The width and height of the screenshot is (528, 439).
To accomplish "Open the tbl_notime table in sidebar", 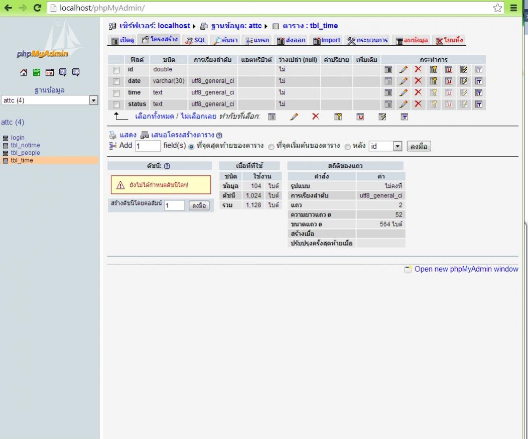I will tap(25, 145).
